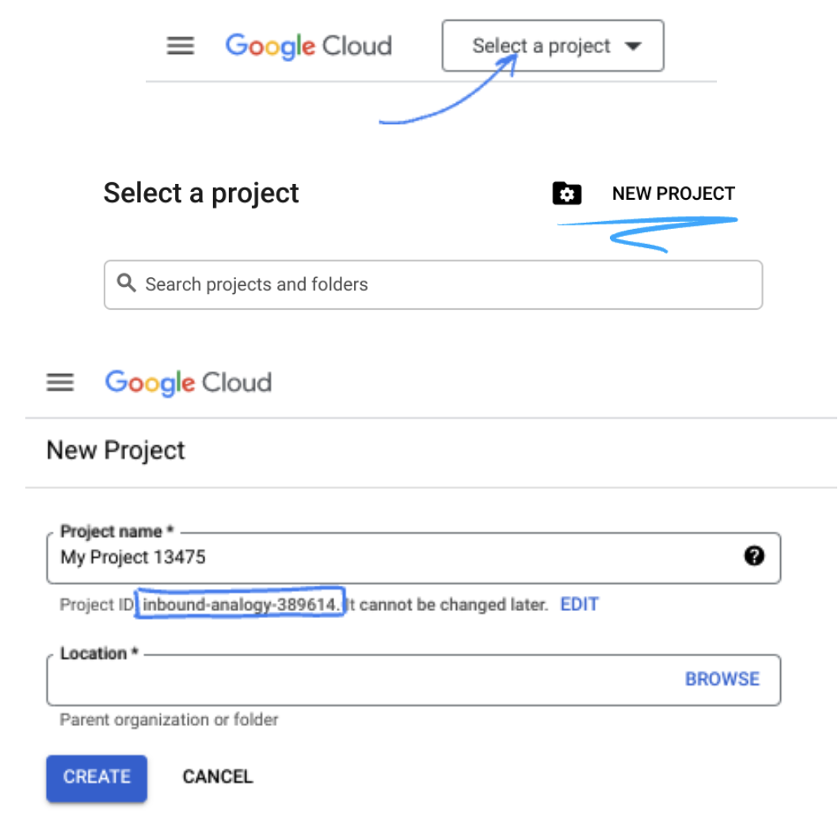Image resolution: width=838 pixels, height=821 pixels.
Task: Click the Google Cloud logo above New Project
Action: coord(188,383)
